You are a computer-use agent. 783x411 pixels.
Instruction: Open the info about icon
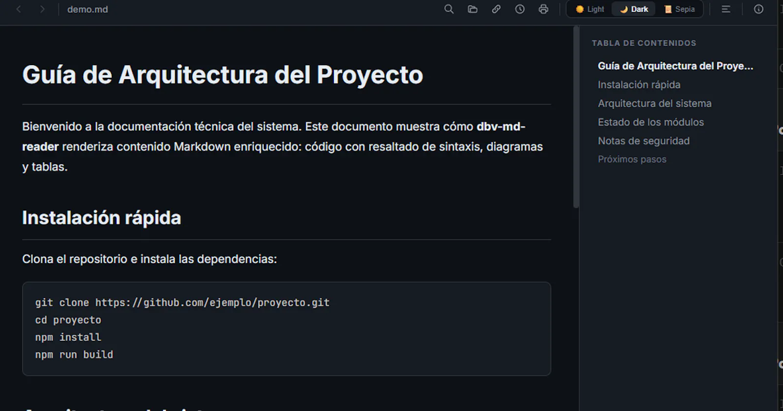pyautogui.click(x=759, y=9)
